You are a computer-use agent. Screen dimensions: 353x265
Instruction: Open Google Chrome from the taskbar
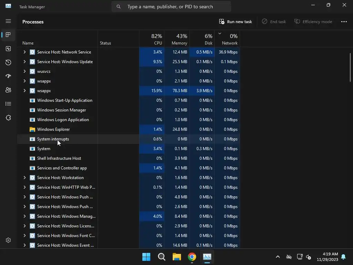tap(192, 257)
